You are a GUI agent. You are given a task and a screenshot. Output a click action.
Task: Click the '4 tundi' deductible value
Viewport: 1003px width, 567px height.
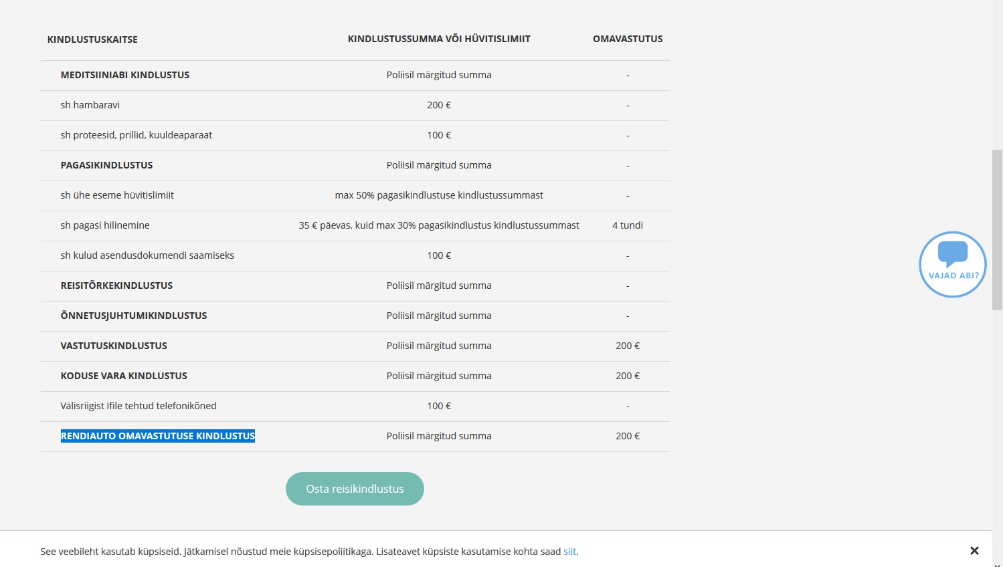coord(628,225)
